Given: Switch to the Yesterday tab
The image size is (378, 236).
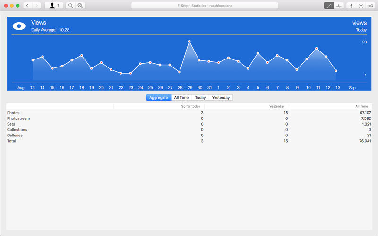Looking at the screenshot, I should (221, 98).
